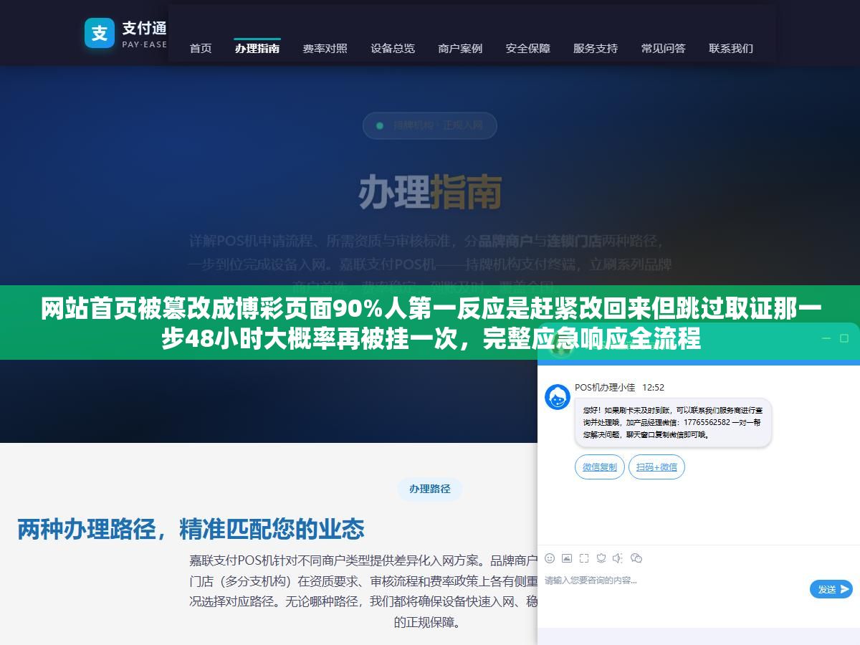Viewport: 860px width, 645px height.
Task: Click the 支付通 PAY·EASE logo
Action: [126, 33]
